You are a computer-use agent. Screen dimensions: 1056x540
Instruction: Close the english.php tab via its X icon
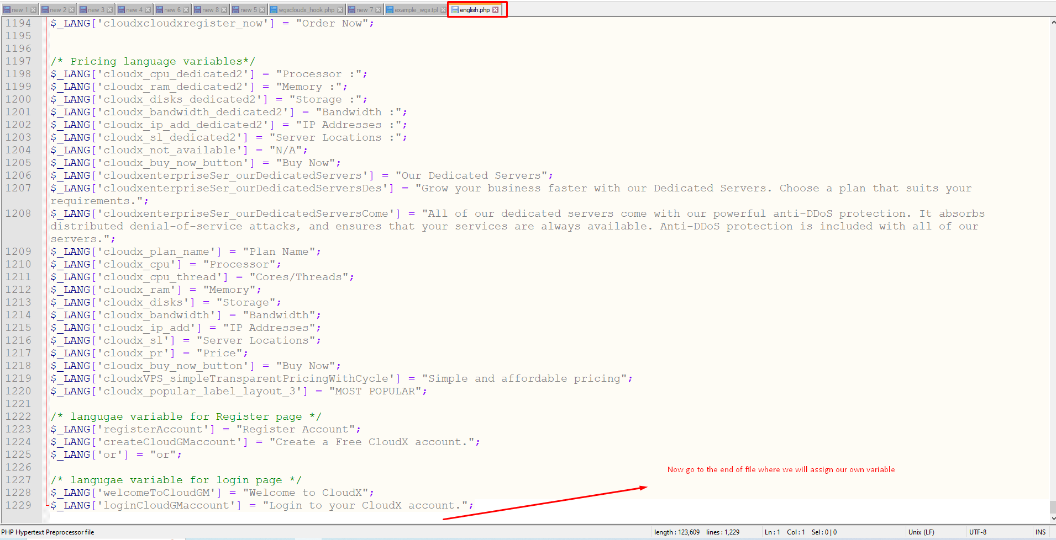[496, 10]
